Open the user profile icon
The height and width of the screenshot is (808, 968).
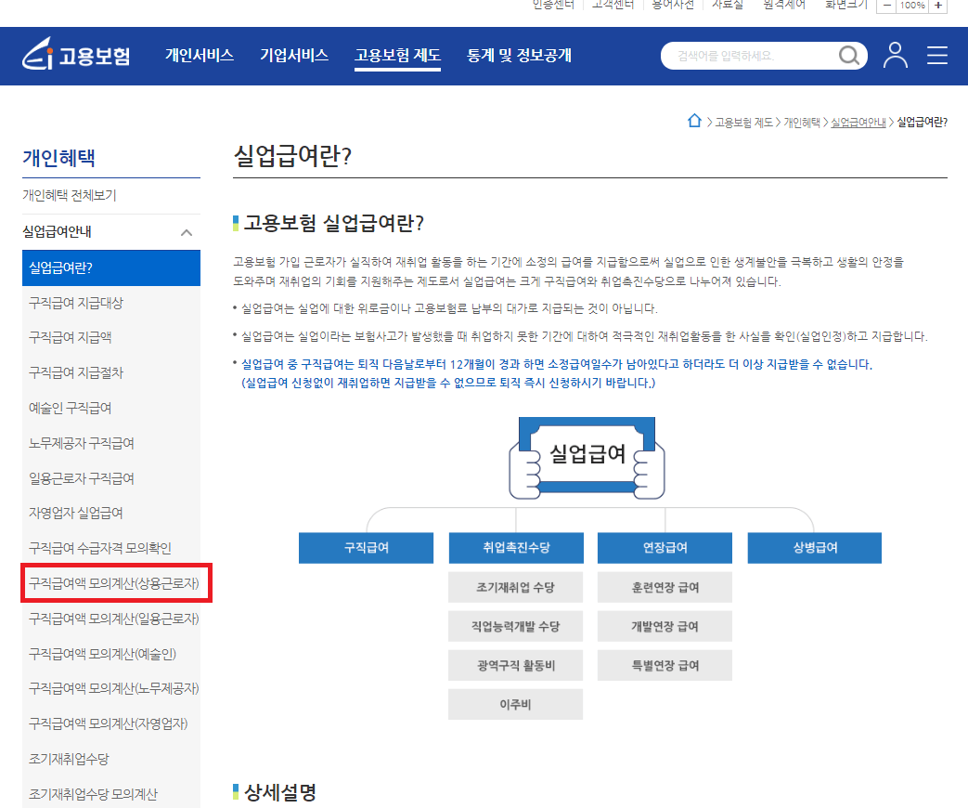(x=894, y=56)
